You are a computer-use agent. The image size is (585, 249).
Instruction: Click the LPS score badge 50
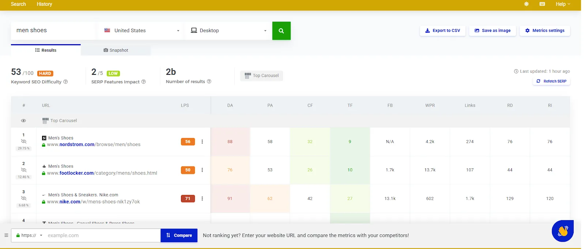tap(188, 170)
